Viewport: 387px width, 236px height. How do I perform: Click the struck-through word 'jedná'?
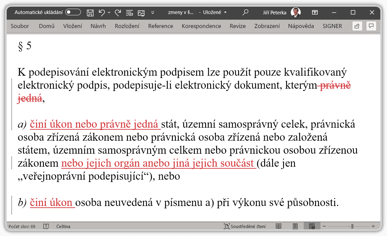30,98
